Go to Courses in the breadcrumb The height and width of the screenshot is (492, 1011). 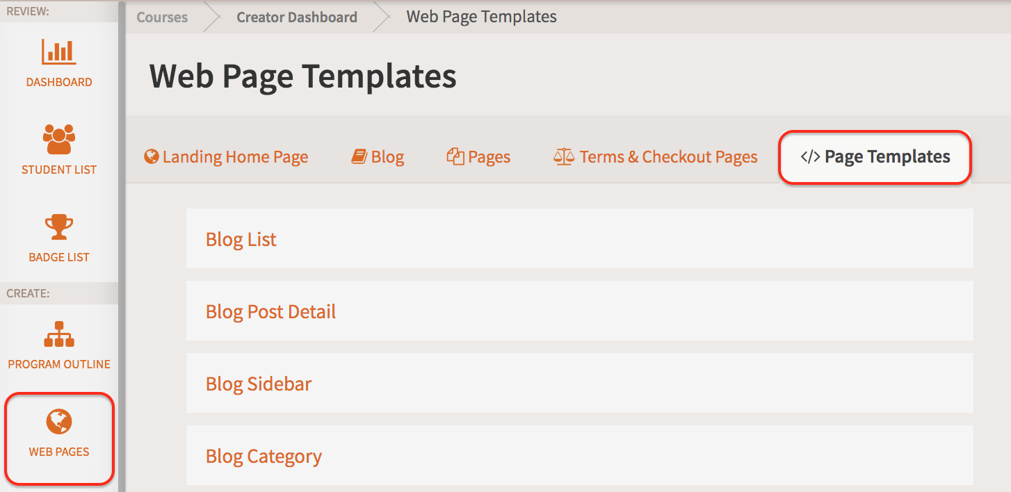click(162, 17)
